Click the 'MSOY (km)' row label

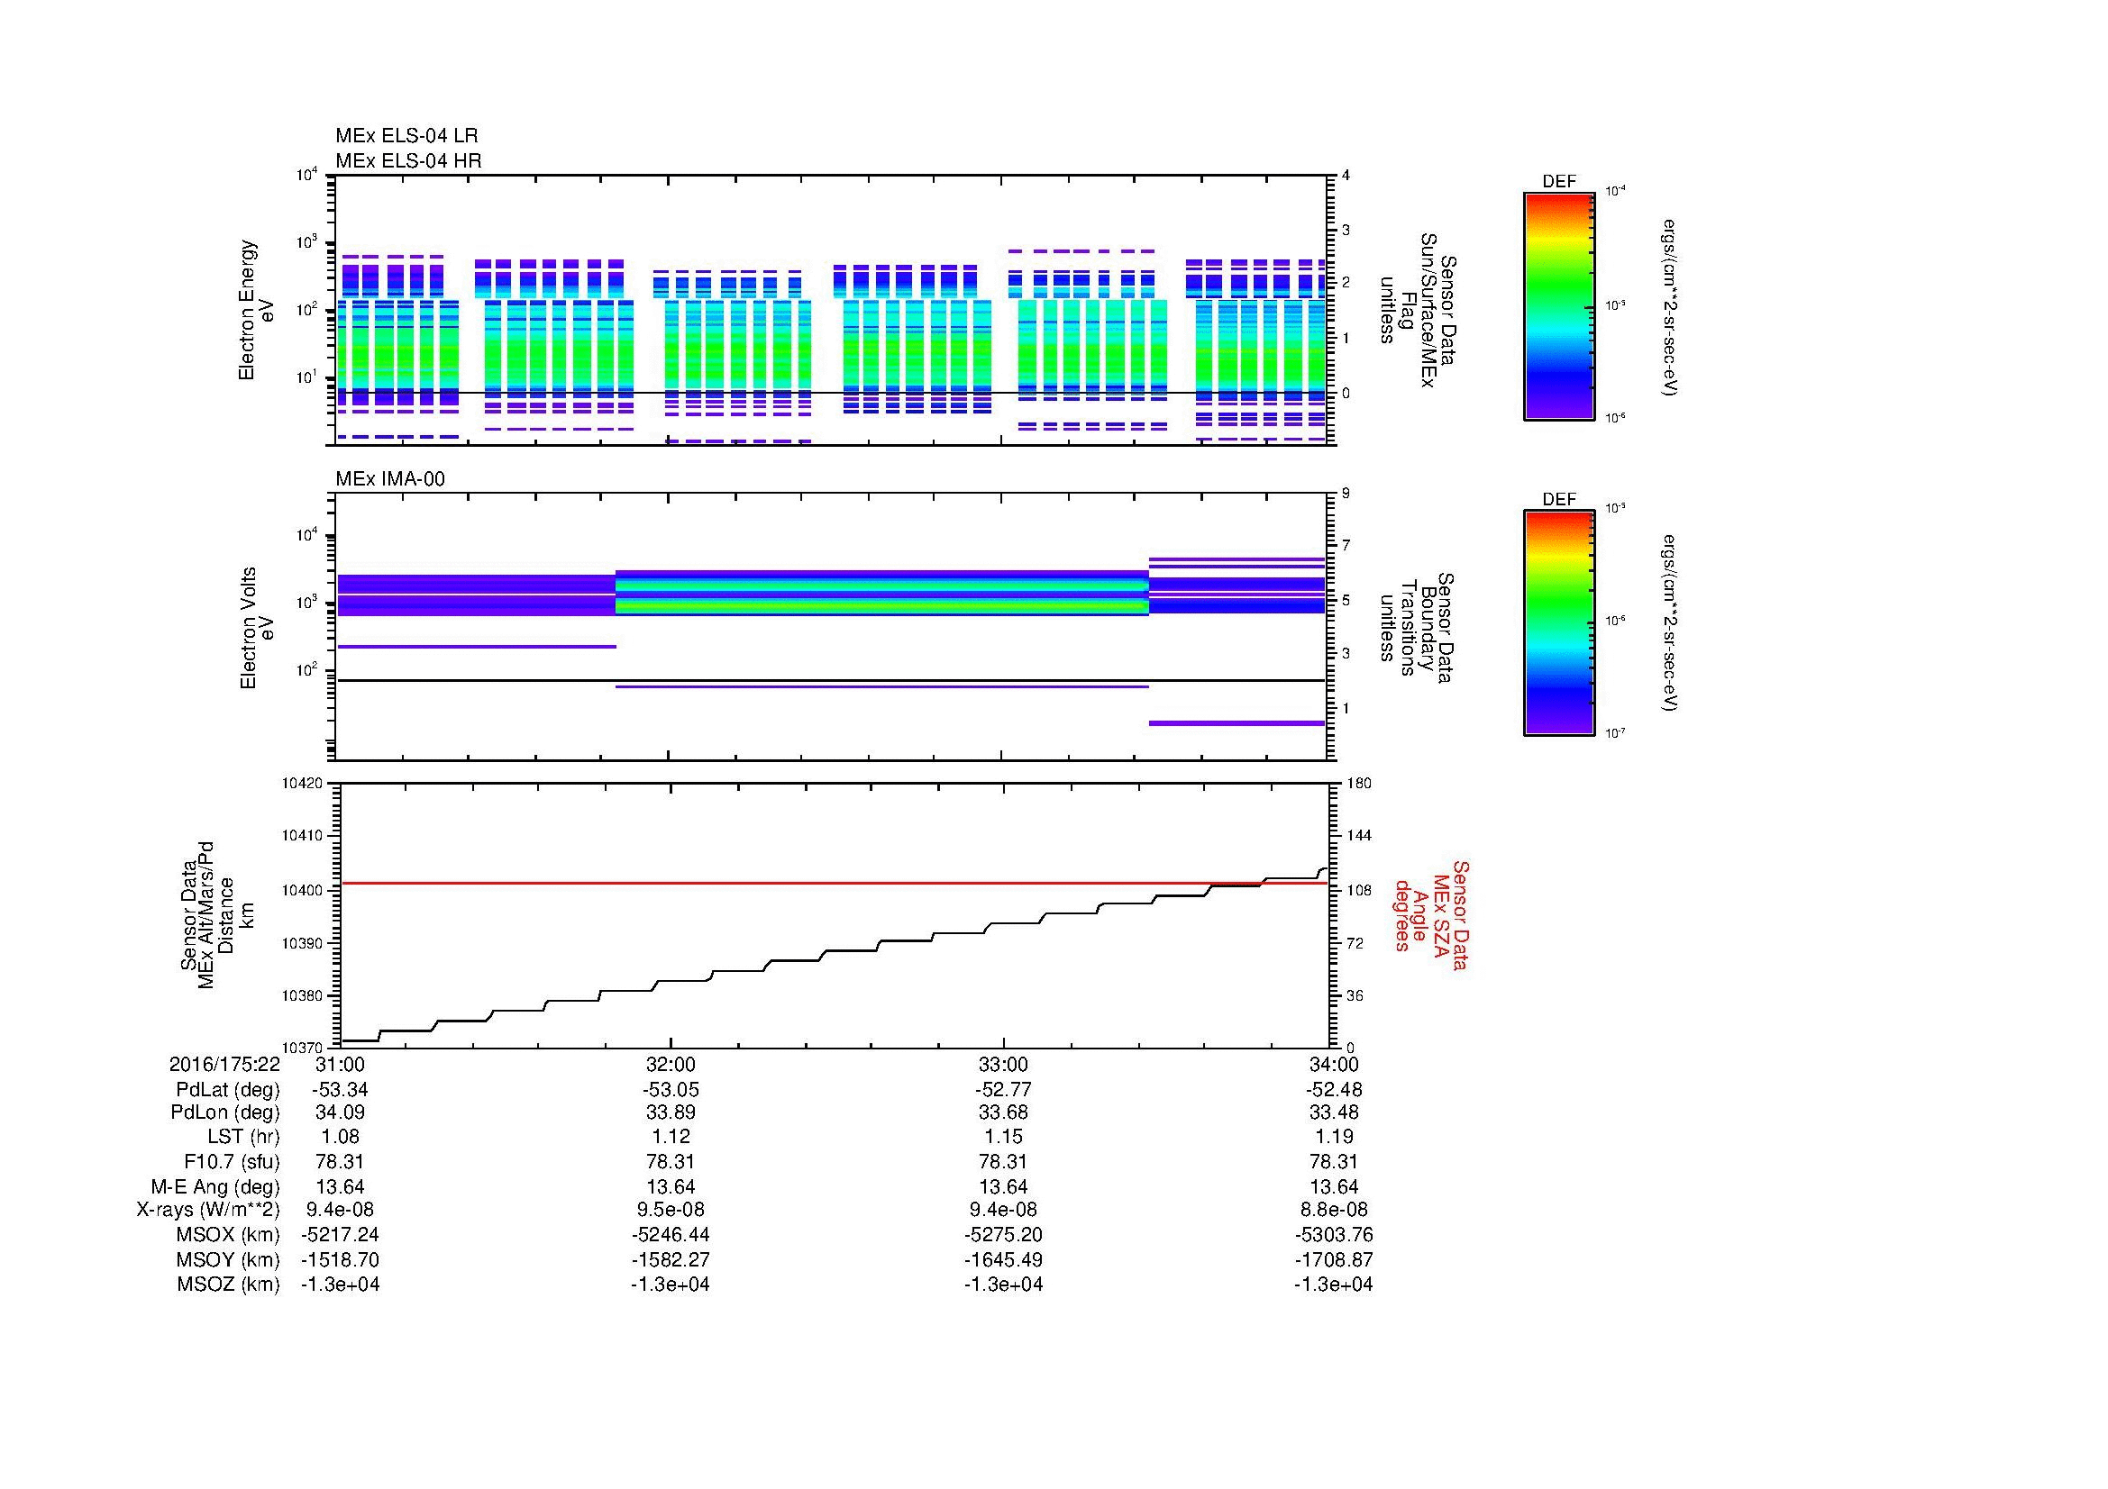point(228,1259)
